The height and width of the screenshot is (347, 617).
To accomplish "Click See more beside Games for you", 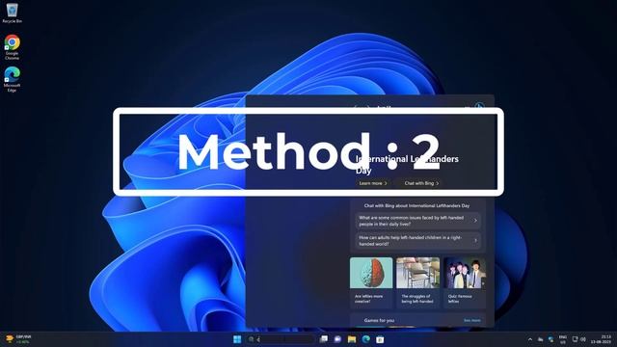I will tap(471, 320).
